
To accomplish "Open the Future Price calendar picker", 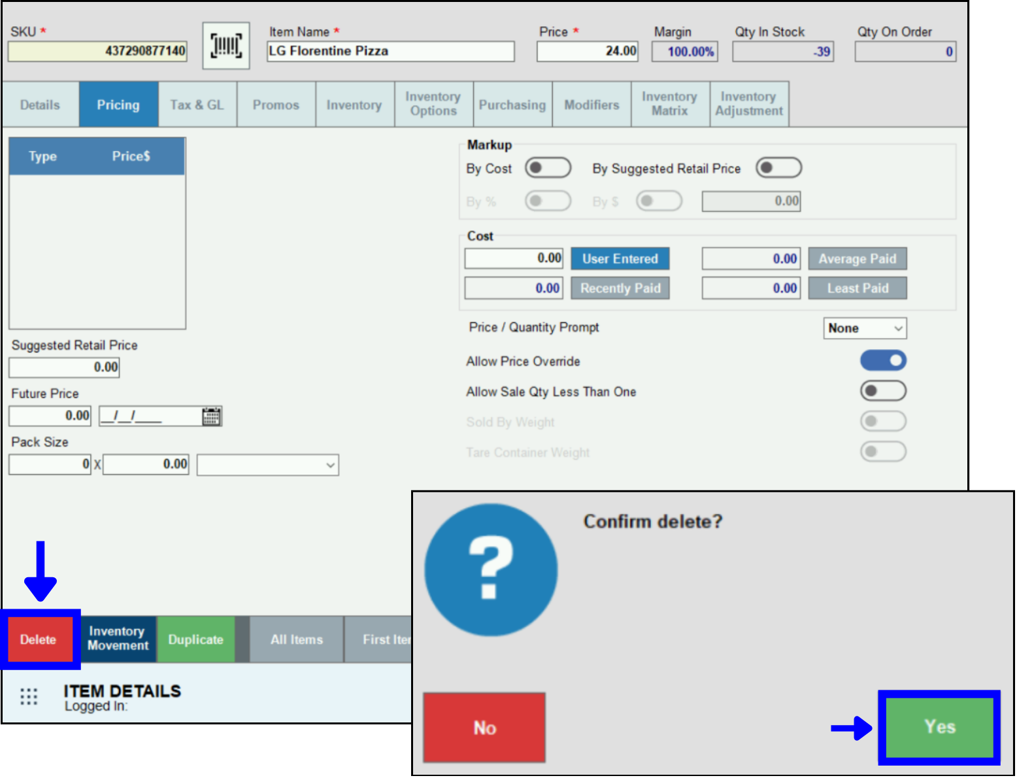I will [x=211, y=416].
